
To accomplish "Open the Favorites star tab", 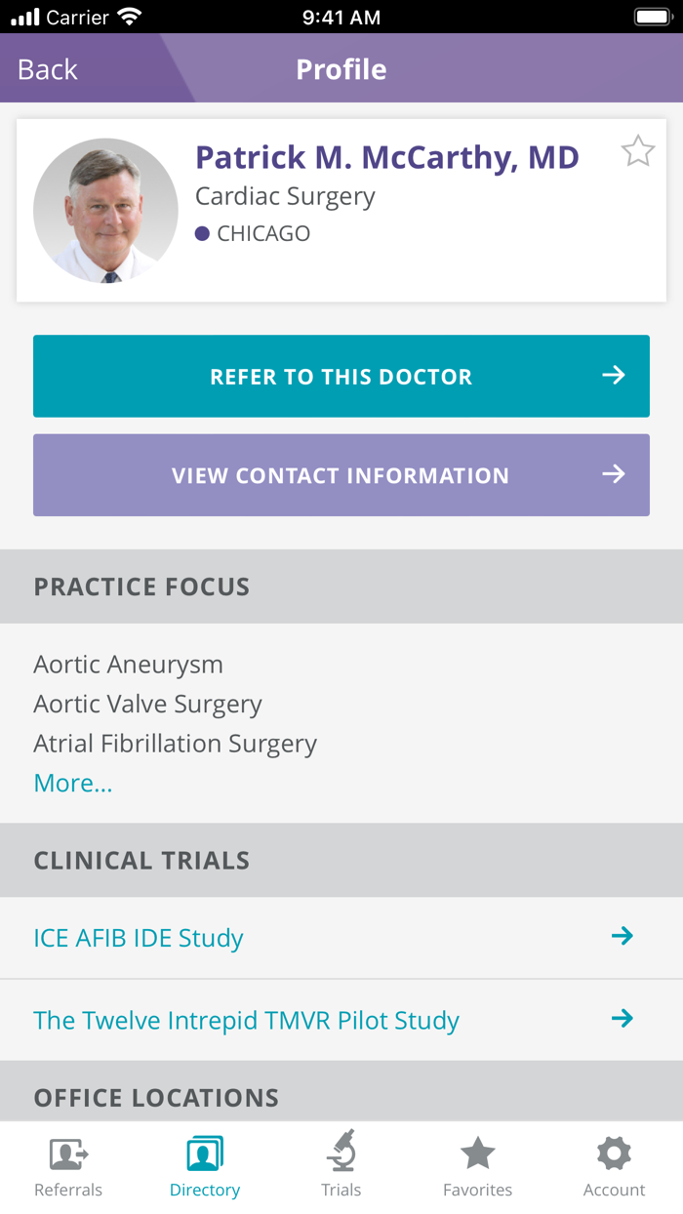I will pyautogui.click(x=478, y=1153).
